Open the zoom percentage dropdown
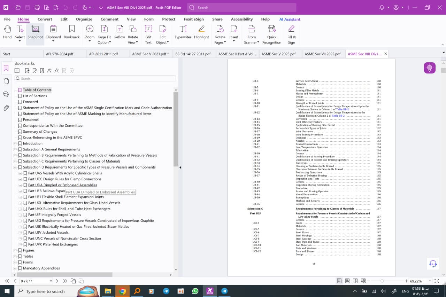The height and width of the screenshot is (297, 446). tap(430, 281)
